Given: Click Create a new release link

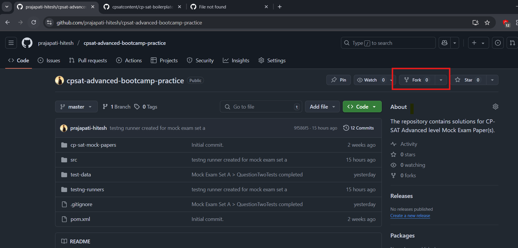Looking at the screenshot, I should [x=410, y=216].
